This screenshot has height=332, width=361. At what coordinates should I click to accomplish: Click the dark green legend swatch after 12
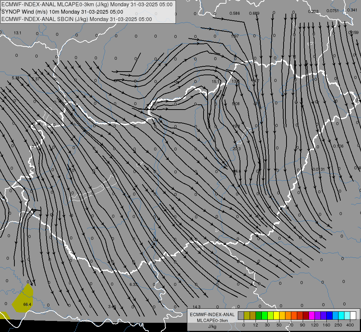259,315
